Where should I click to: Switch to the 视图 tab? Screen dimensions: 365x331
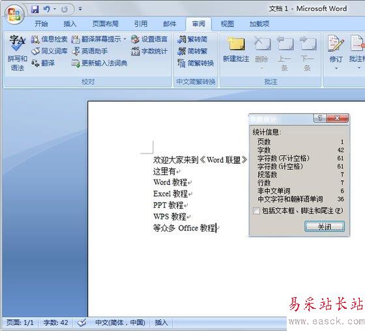pos(227,24)
